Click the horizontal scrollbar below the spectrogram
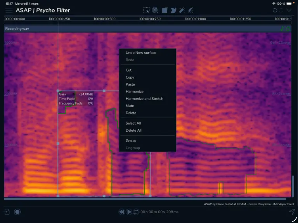298x223 pixels. point(145,199)
